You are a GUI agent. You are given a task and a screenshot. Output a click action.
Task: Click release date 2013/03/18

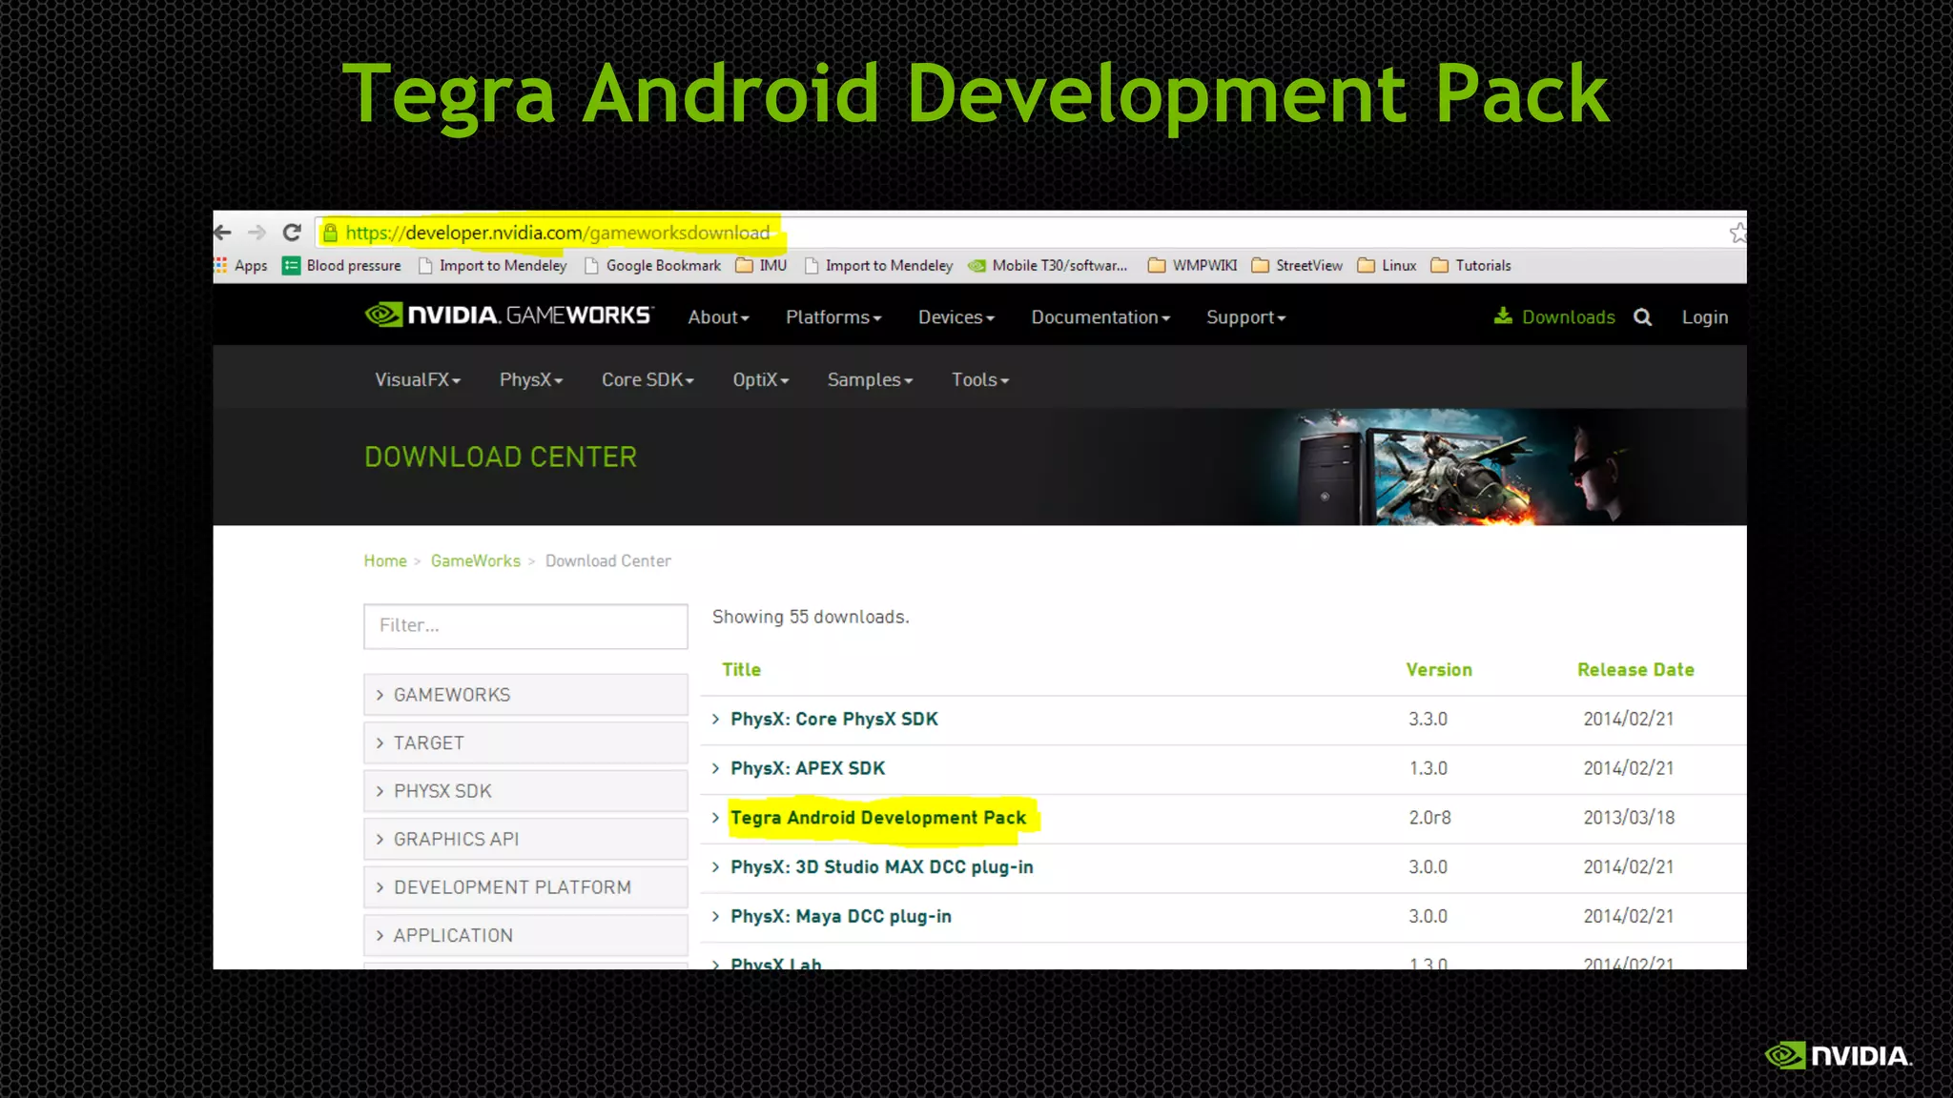1629,818
